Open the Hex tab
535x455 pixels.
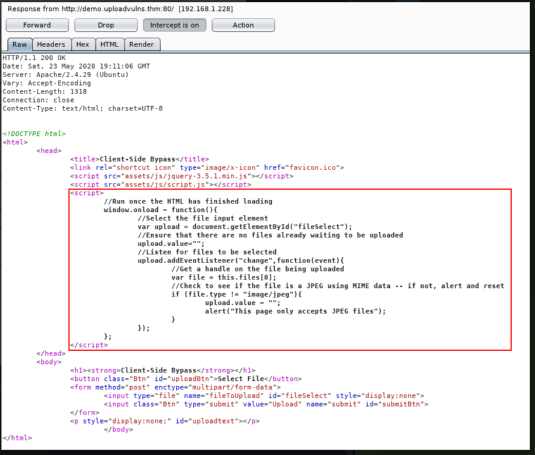tap(83, 45)
